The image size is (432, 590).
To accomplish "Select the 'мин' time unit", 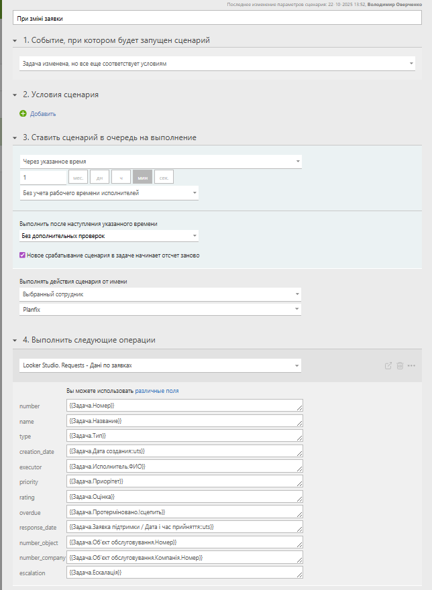I will [x=142, y=177].
